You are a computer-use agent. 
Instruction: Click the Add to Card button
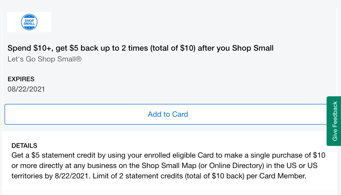click(x=168, y=114)
